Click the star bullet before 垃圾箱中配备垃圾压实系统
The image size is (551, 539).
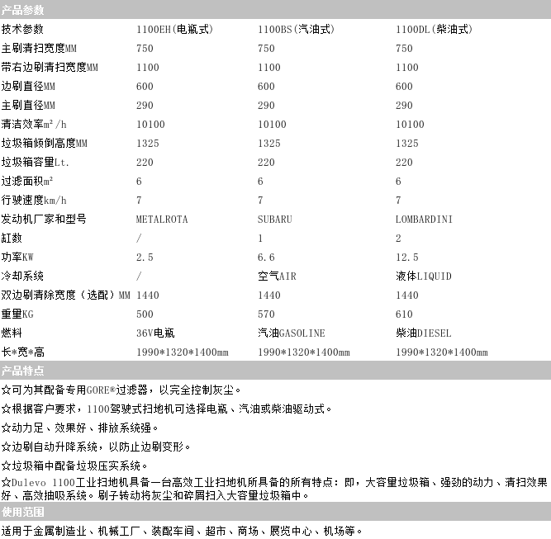(6, 466)
